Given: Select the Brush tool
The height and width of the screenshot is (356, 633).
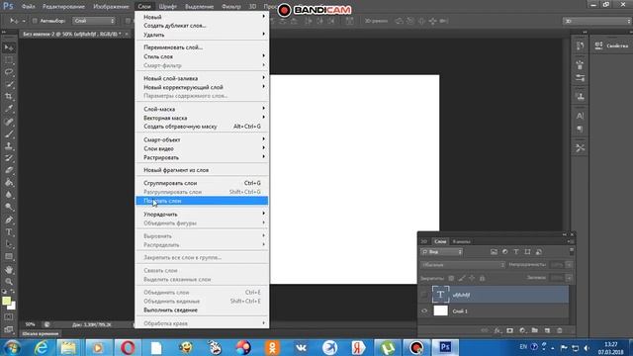Looking at the screenshot, I should click(x=9, y=134).
